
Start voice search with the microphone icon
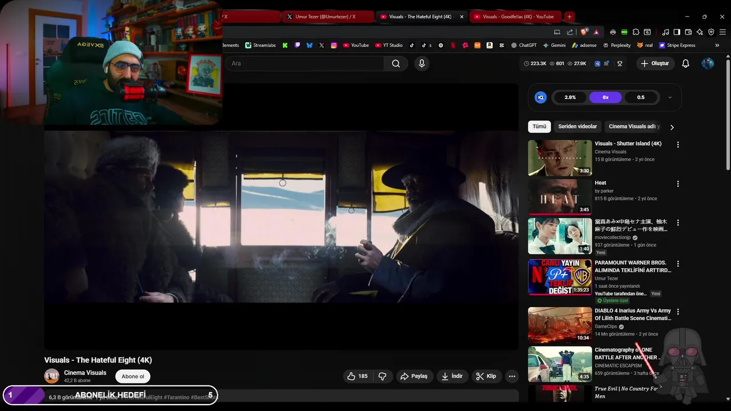[x=421, y=63]
